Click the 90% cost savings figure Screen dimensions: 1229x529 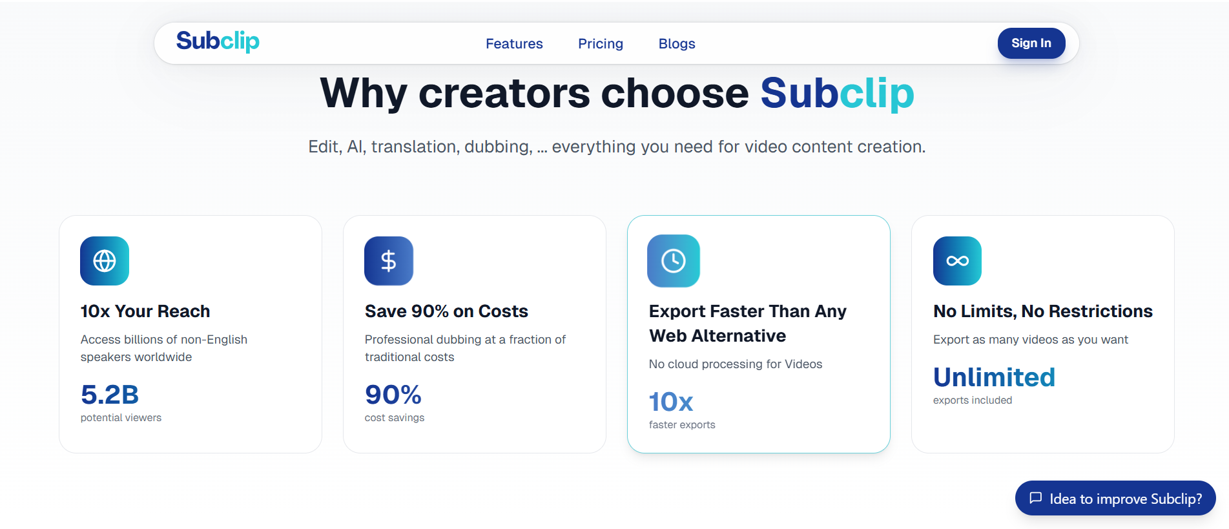pyautogui.click(x=392, y=395)
